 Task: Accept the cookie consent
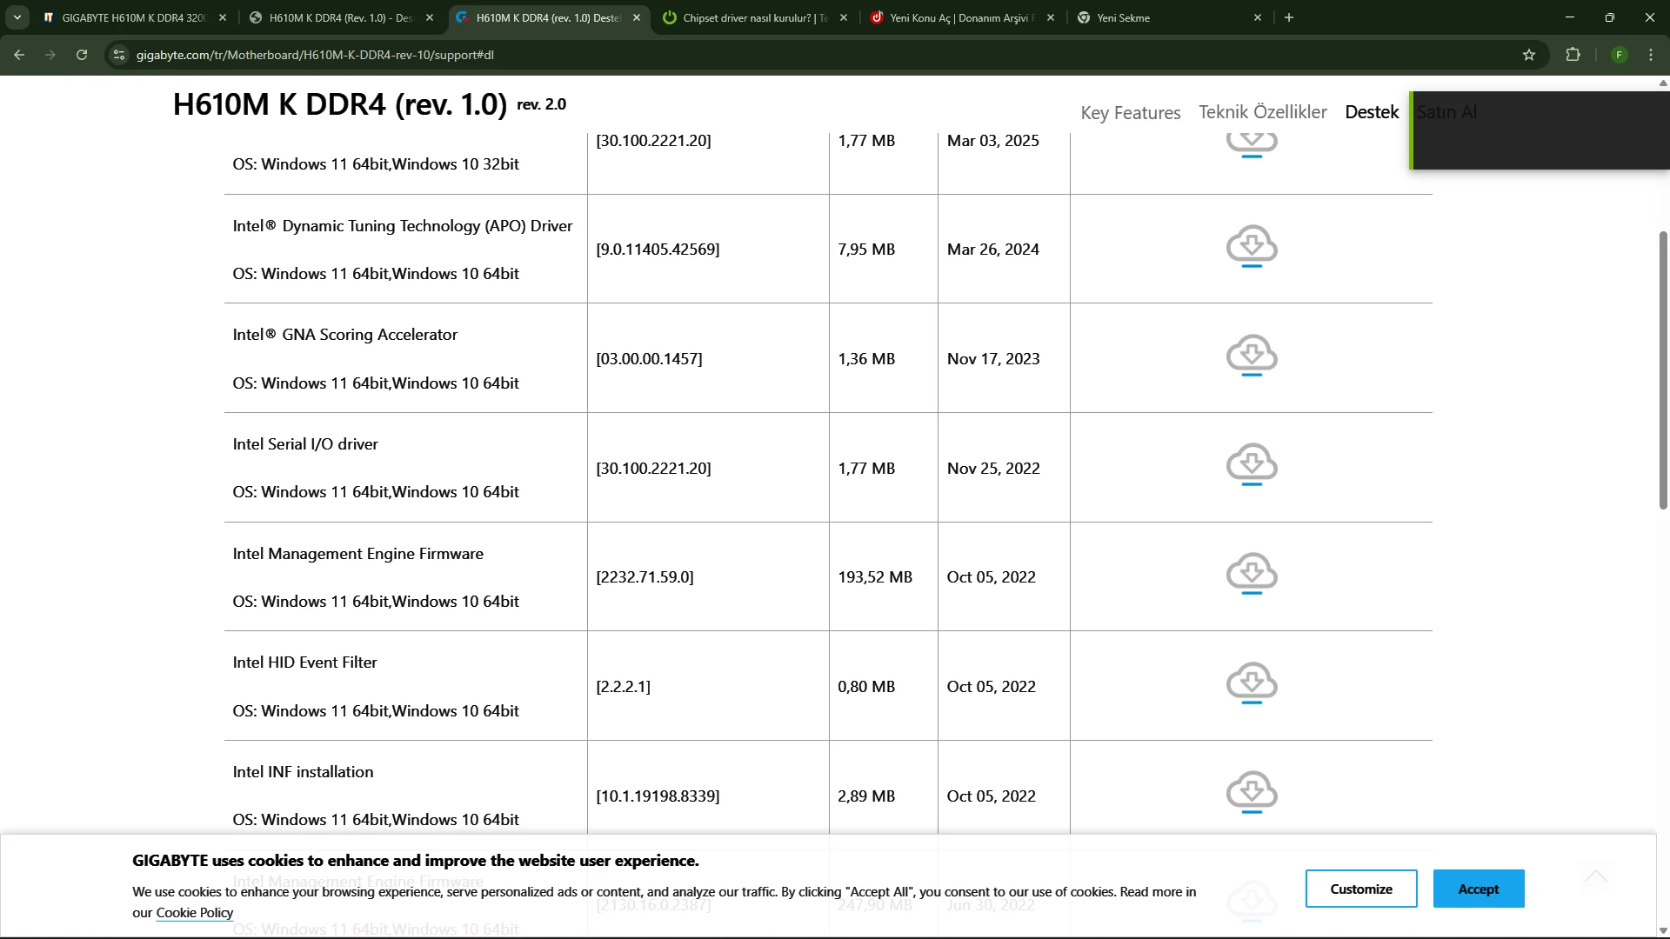(1478, 889)
